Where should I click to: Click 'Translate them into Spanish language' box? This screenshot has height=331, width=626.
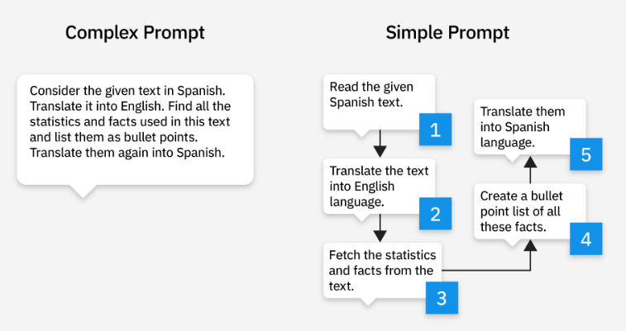pyautogui.click(x=530, y=126)
